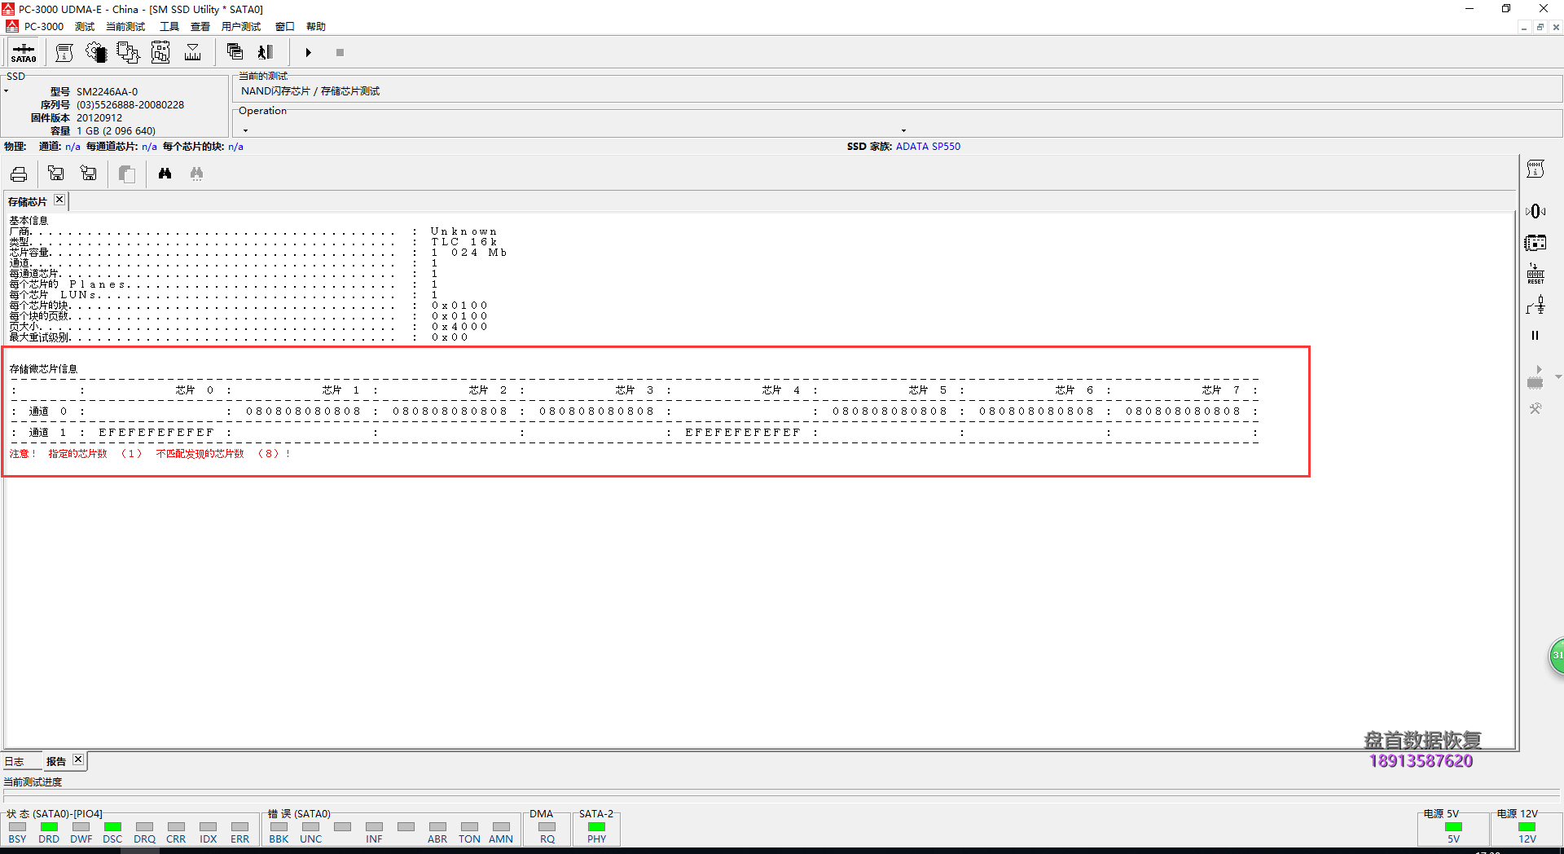The height and width of the screenshot is (854, 1564).
Task: Click the green circle badge at right edge
Action: pyautogui.click(x=1557, y=656)
